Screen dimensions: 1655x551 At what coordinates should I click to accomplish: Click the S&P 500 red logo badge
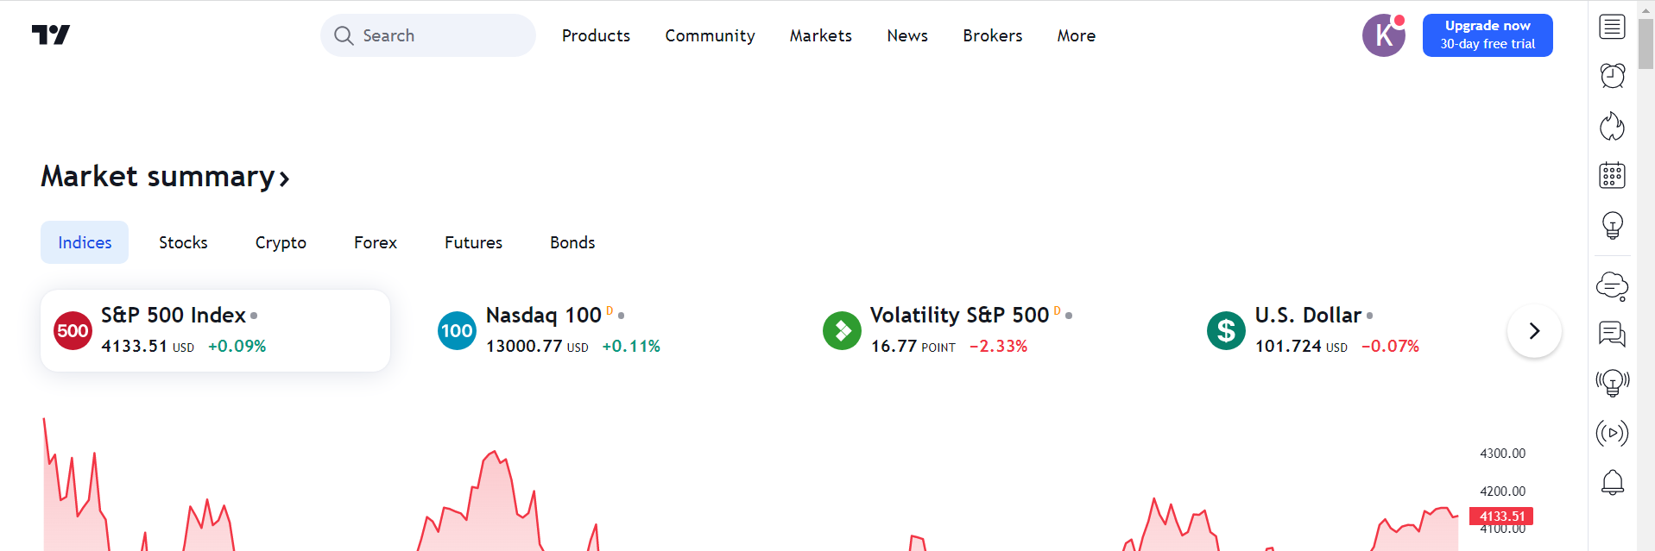pyautogui.click(x=73, y=330)
